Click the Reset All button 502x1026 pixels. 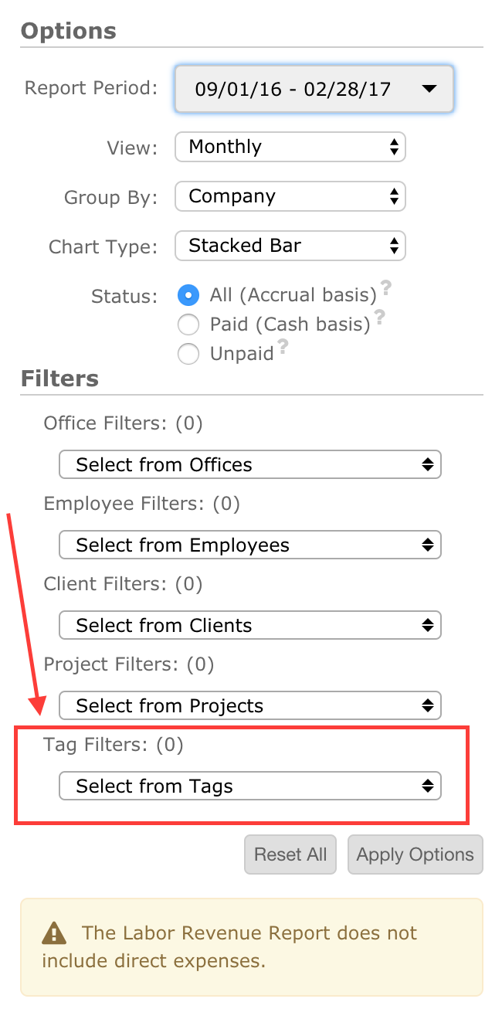click(x=290, y=854)
